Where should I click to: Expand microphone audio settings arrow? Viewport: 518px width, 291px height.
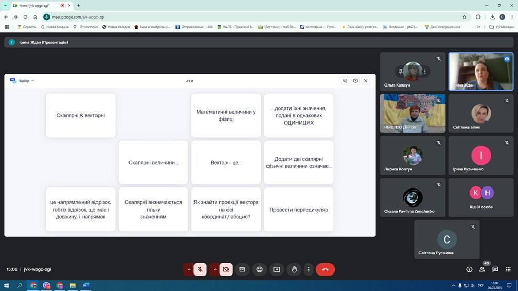point(189,269)
